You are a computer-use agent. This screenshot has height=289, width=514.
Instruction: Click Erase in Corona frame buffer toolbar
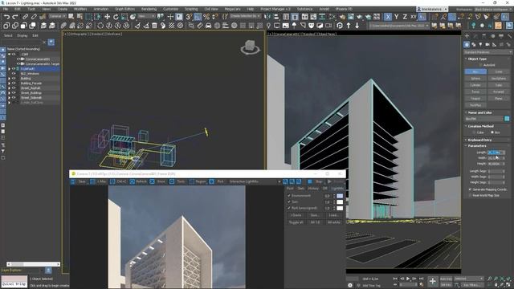(157, 181)
